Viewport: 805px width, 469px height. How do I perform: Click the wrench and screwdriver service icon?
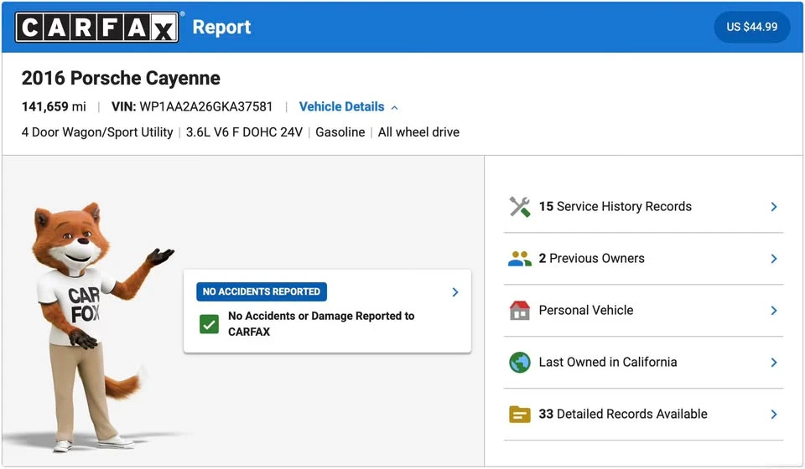click(520, 207)
